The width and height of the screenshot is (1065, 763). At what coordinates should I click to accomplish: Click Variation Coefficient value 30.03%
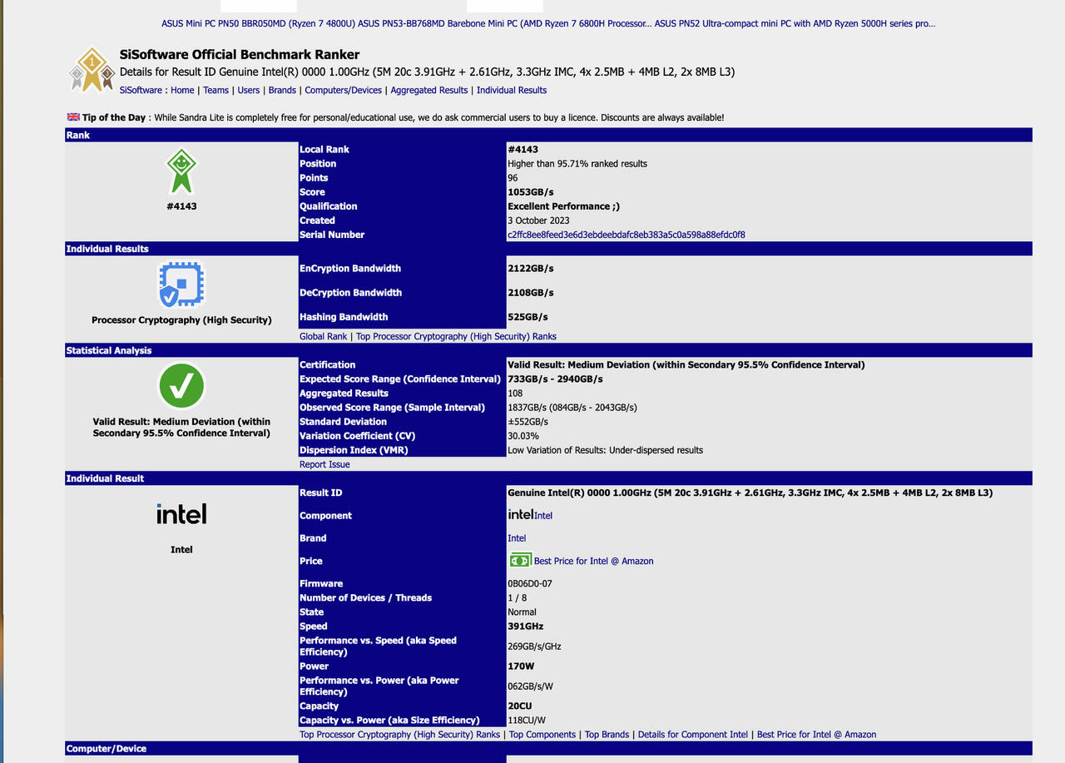(523, 436)
